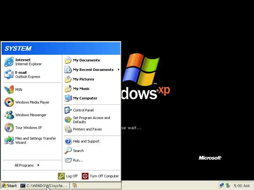This screenshot has height=190, width=254.
Task: Click the Run icon
Action: (x=68, y=160)
